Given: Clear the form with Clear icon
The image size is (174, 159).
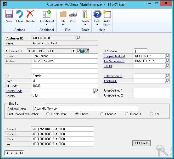Looking at the screenshot, I should pos(20,16).
